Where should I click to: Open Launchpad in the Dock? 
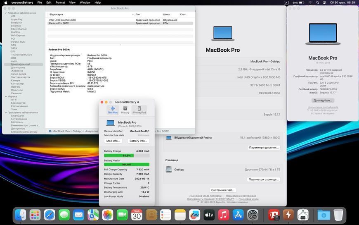click(x=35, y=215)
